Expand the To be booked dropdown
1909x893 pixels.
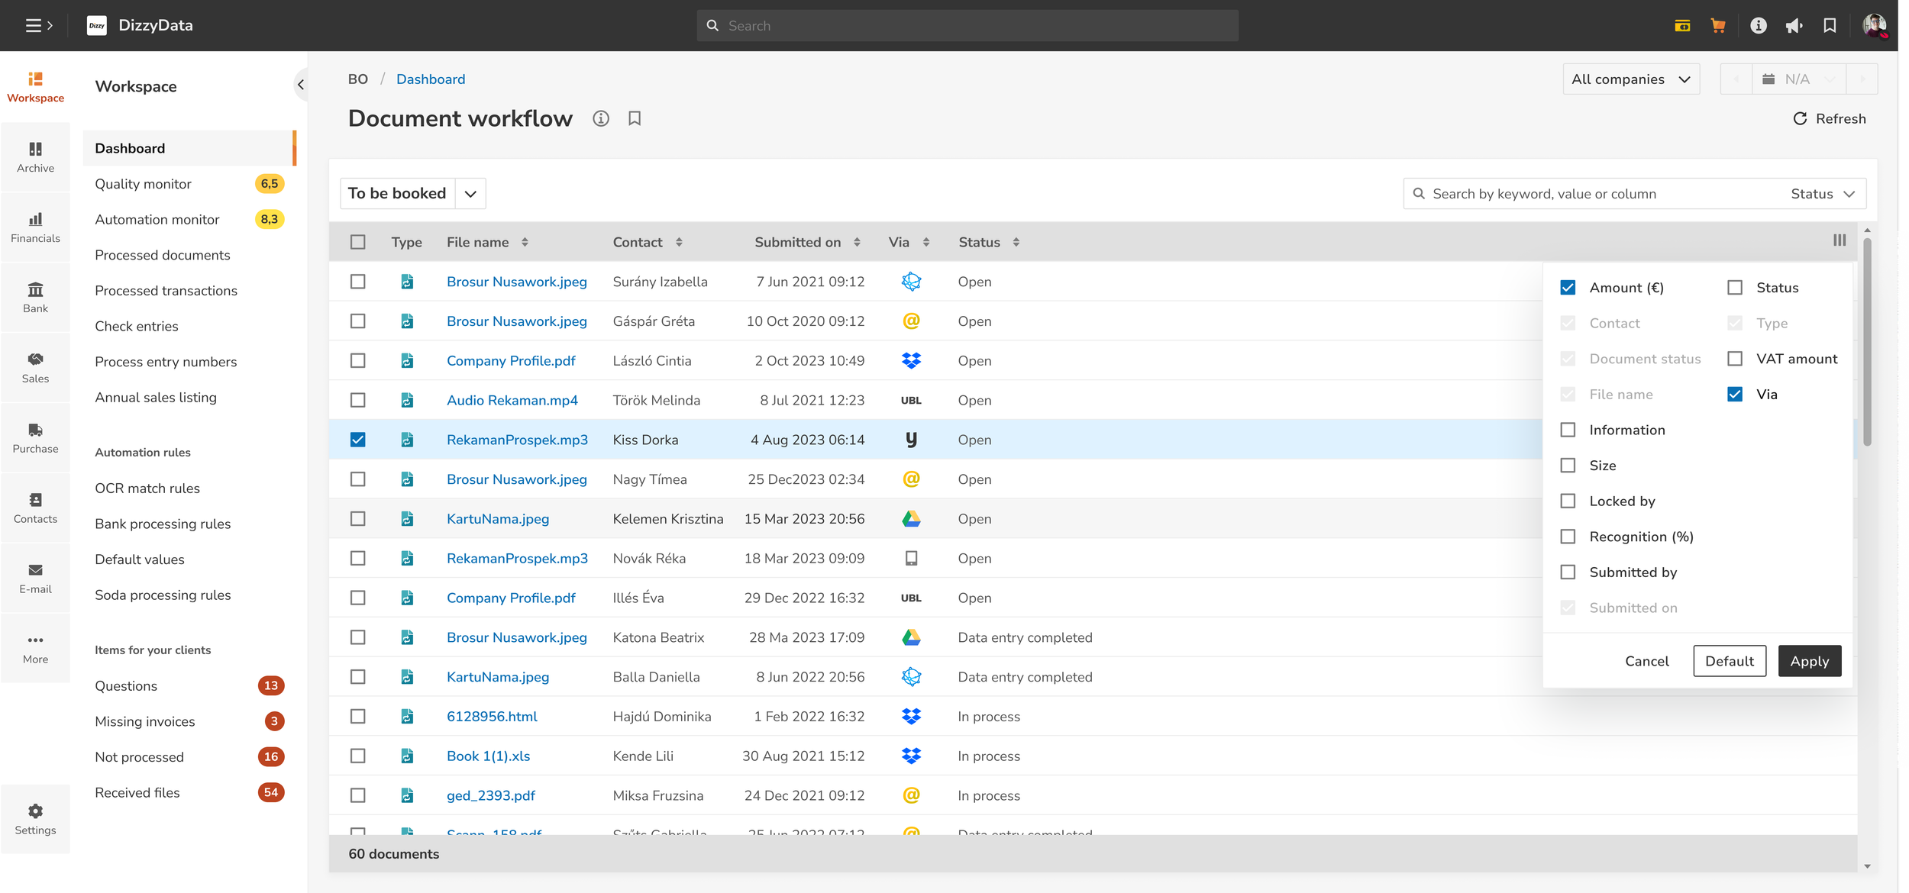(x=470, y=194)
